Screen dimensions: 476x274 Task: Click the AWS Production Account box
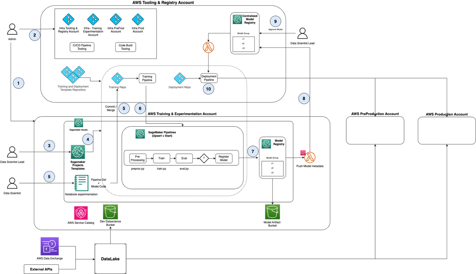447,131
